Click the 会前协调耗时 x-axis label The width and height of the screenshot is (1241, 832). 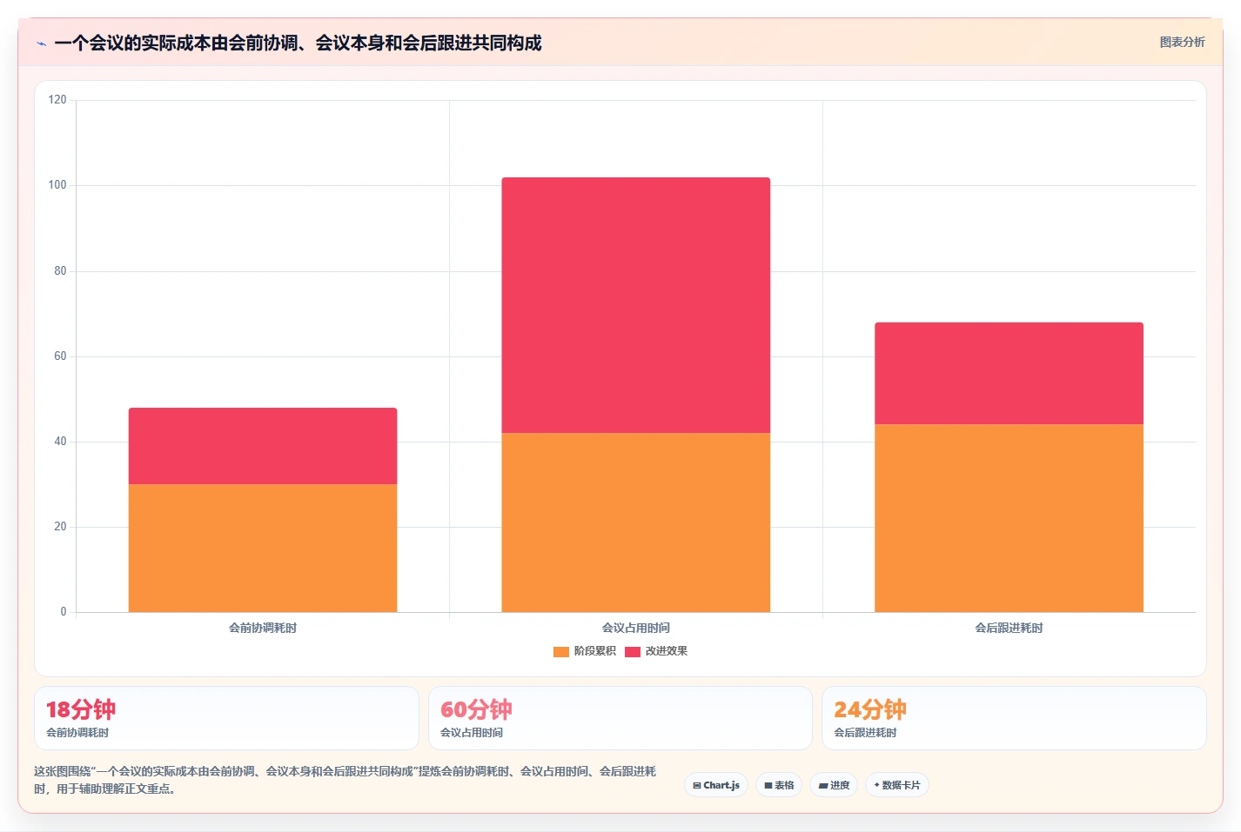click(263, 628)
